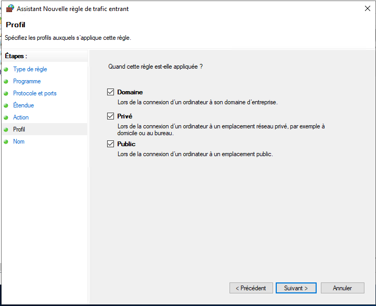Uncheck the Domaine profile checkbox
Screen dimensions: 376x306
point(110,92)
